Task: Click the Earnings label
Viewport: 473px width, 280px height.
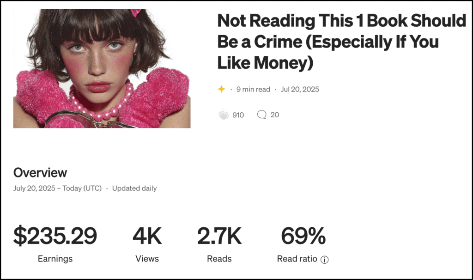Action: click(55, 259)
